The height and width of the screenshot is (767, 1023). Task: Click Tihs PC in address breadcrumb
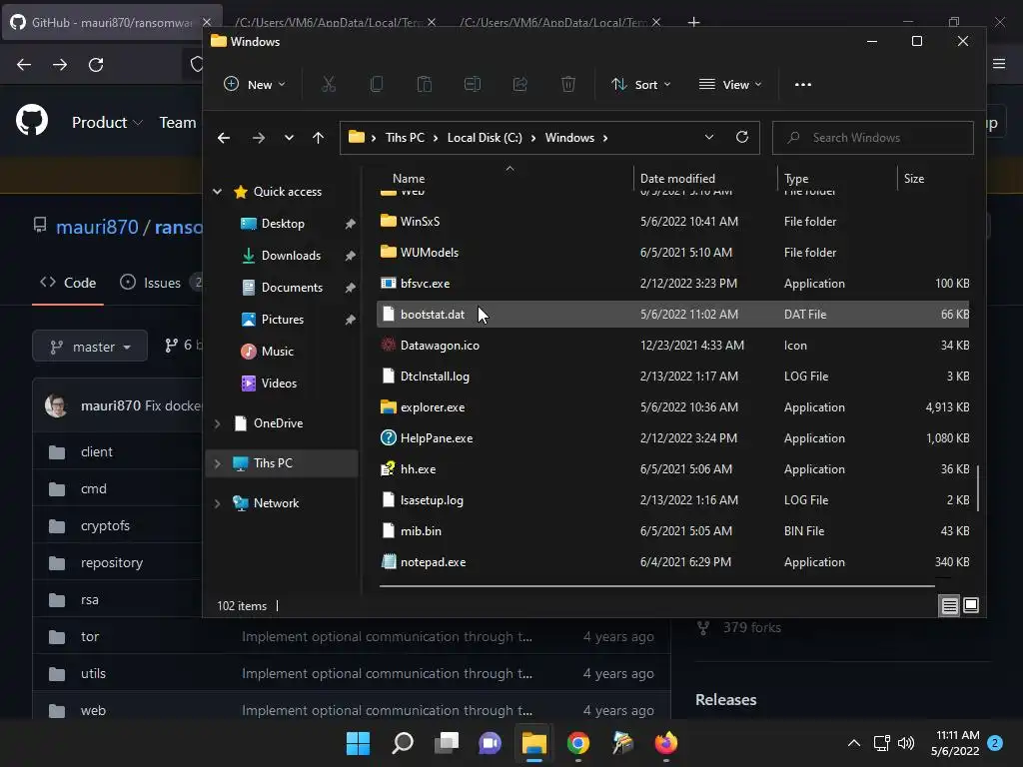(x=405, y=138)
